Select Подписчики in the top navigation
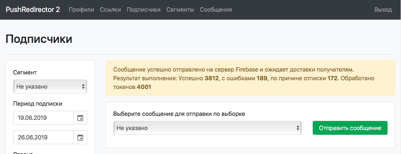This screenshot has width=401, height=154. 143,10
